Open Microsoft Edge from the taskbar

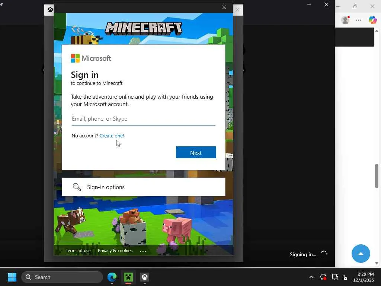pos(112,277)
